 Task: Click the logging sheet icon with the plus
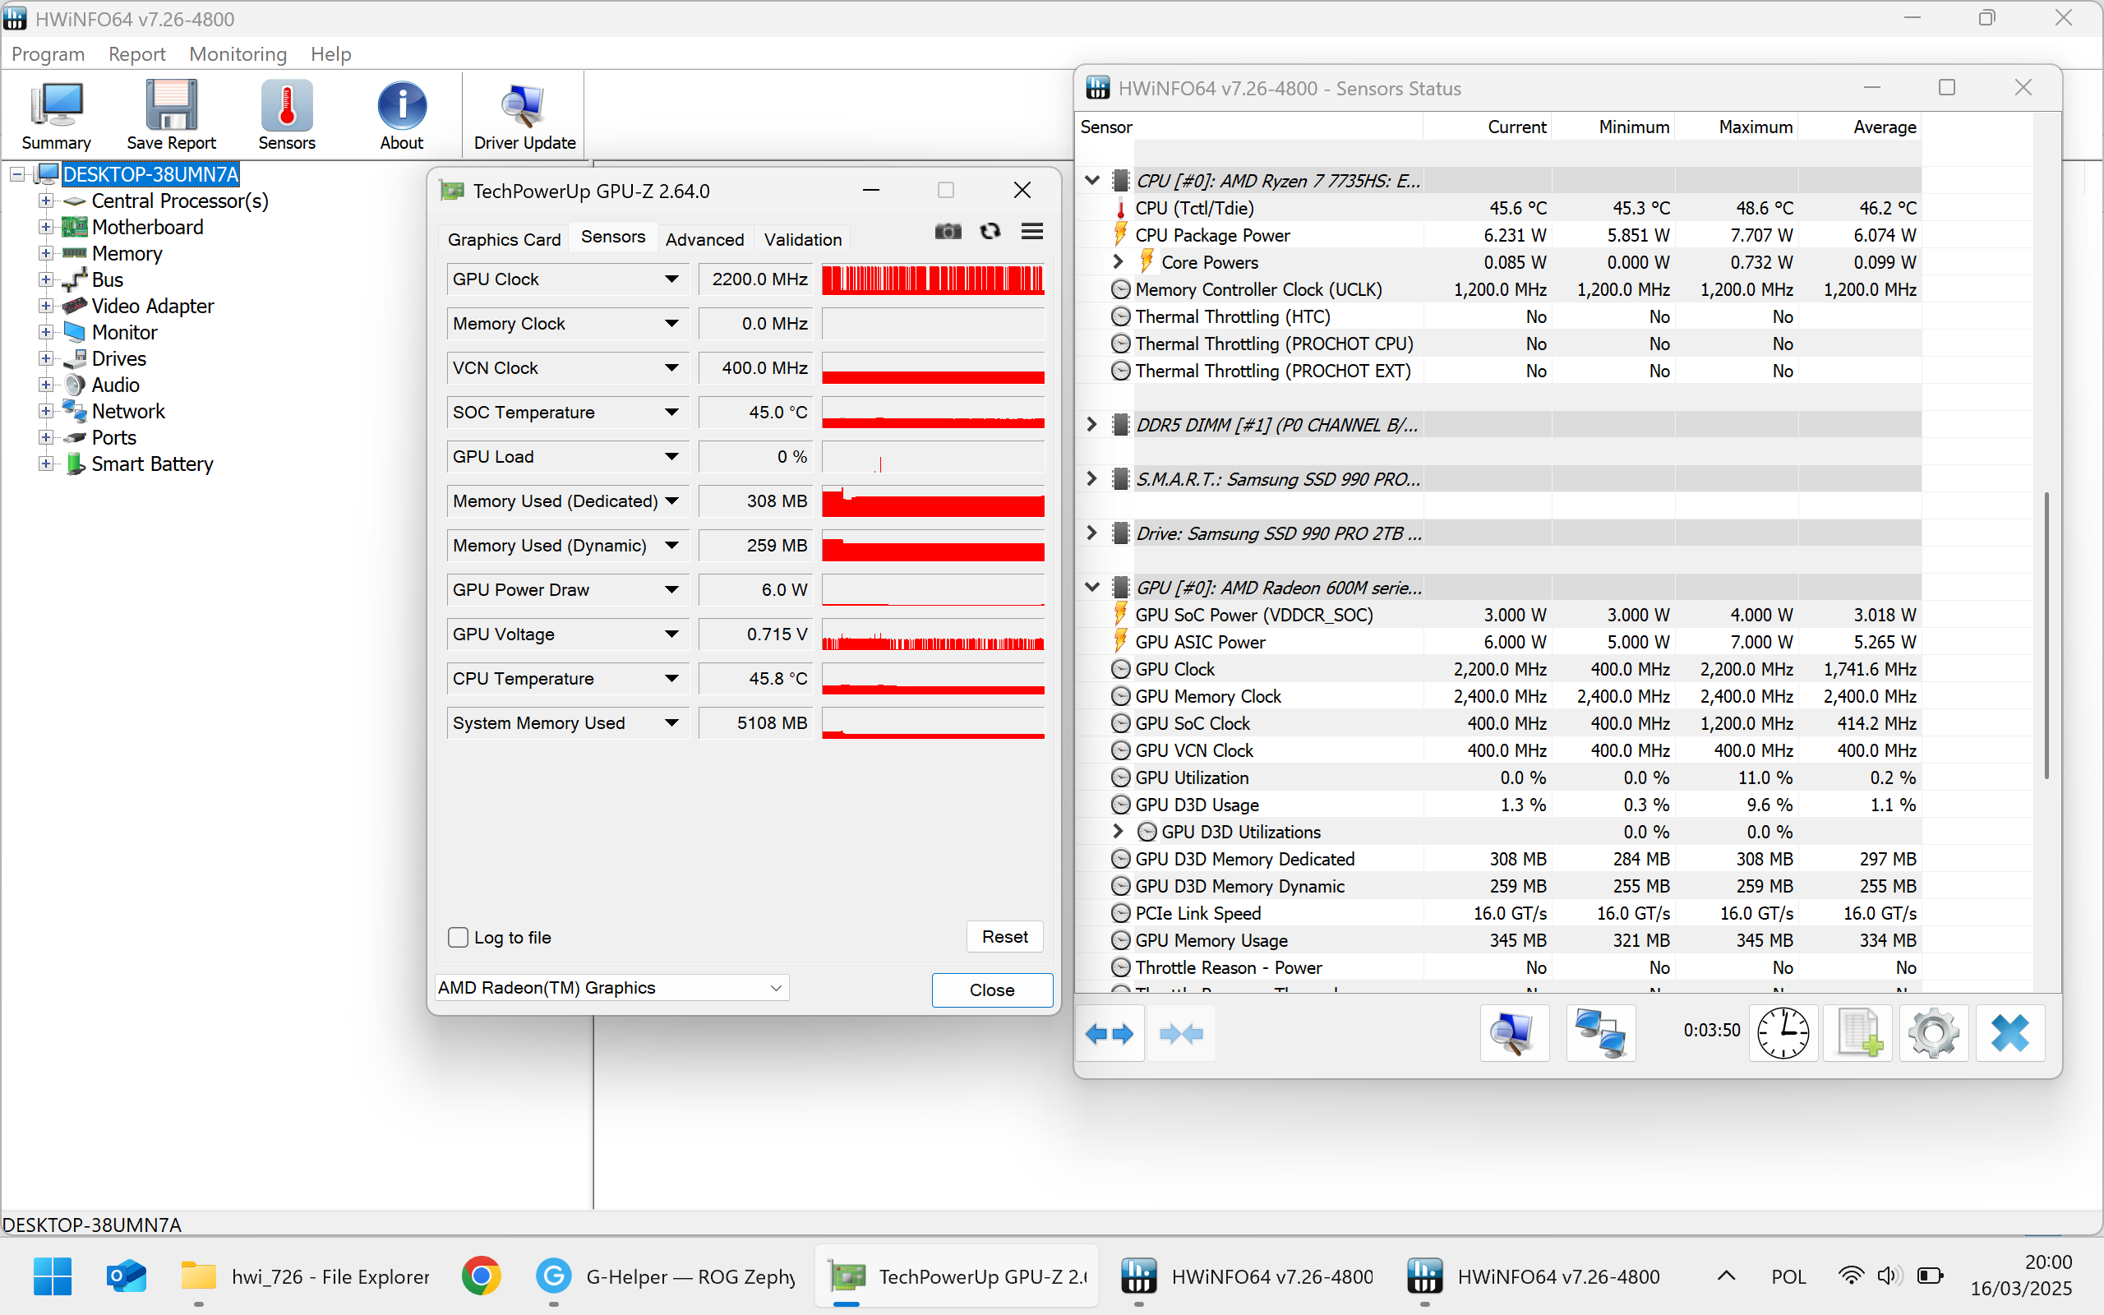[x=1859, y=1033]
